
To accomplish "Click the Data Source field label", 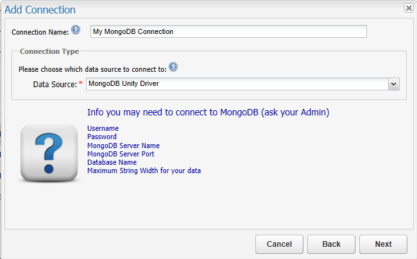I will click(x=55, y=84).
